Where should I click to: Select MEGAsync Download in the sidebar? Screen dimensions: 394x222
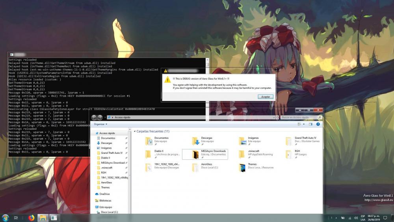[113, 163]
